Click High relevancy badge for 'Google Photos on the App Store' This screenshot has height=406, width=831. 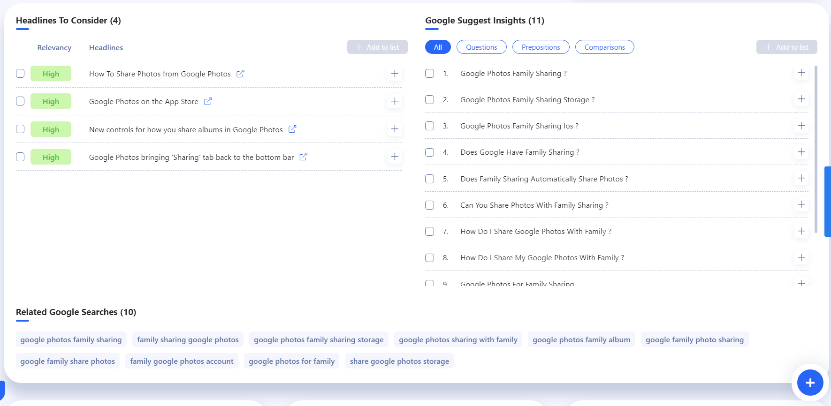pyautogui.click(x=51, y=101)
